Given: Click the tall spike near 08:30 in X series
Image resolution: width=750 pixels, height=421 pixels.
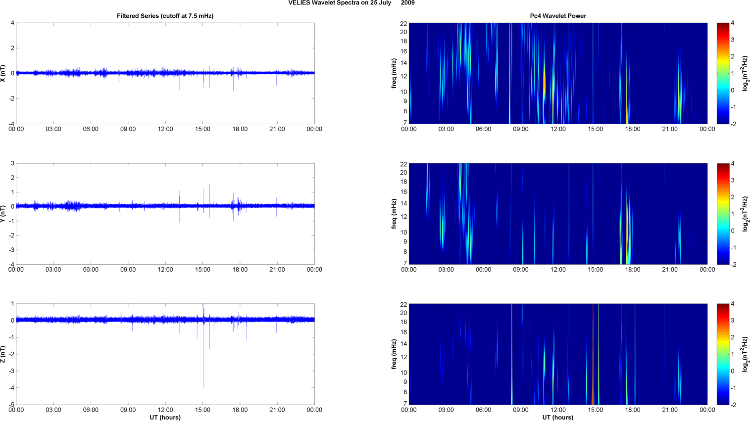Looking at the screenshot, I should pyautogui.click(x=121, y=49).
